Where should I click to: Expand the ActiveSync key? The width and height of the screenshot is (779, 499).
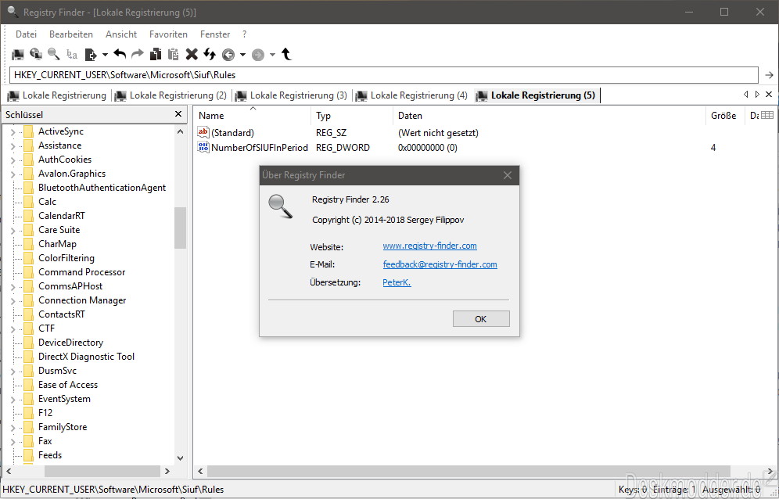pos(13,132)
